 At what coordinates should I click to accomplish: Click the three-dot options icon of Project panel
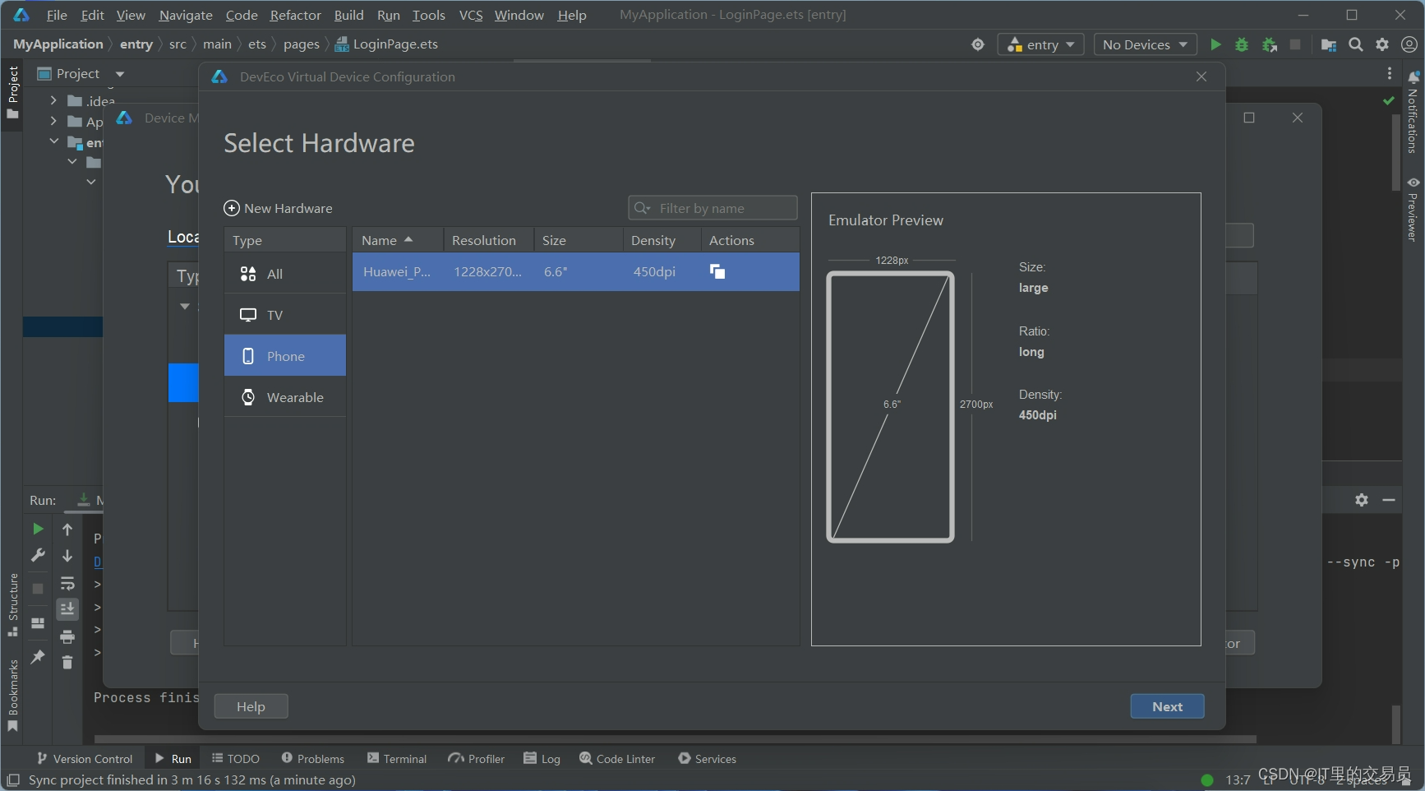coord(1389,73)
